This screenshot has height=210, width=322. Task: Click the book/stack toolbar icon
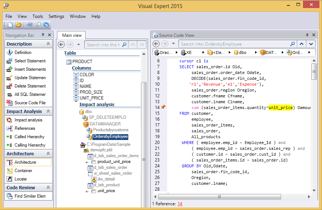coord(30,25)
